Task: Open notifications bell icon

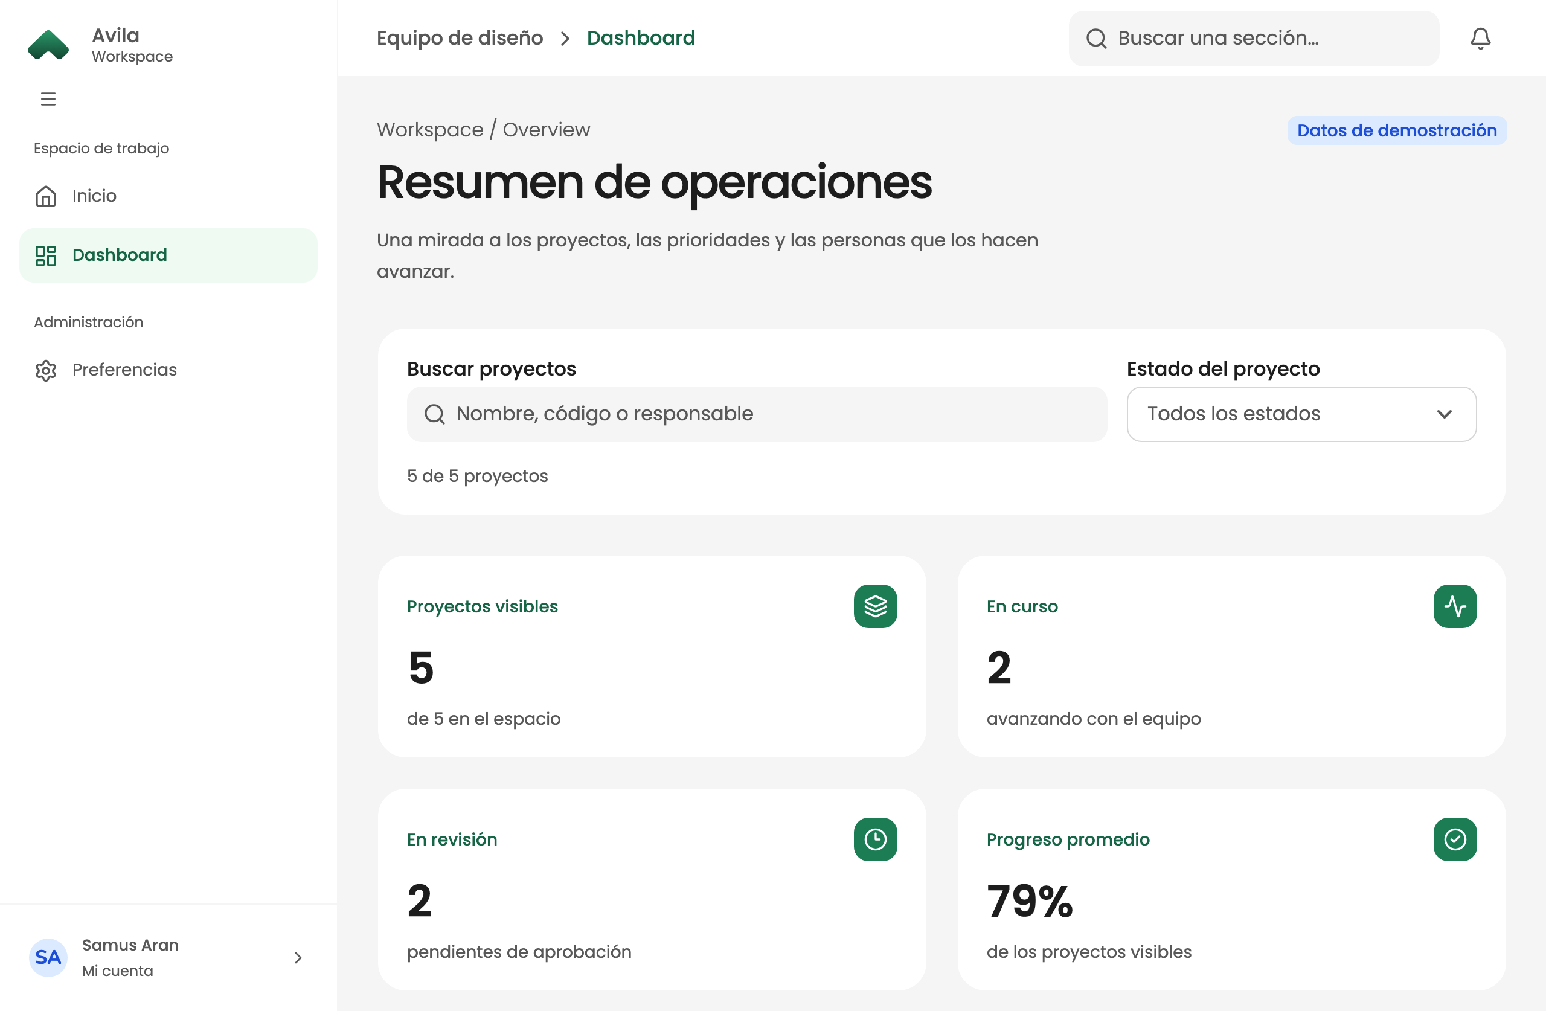Action: [1480, 38]
